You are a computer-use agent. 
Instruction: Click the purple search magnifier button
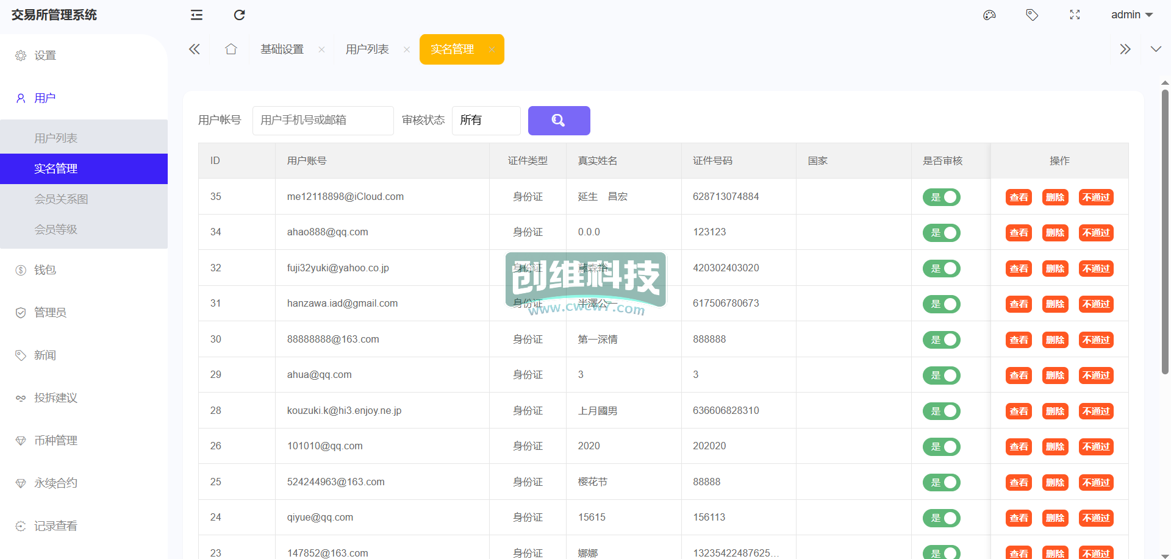pos(559,121)
